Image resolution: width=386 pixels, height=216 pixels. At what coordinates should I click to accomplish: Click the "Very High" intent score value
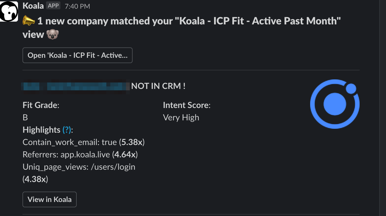tap(181, 118)
